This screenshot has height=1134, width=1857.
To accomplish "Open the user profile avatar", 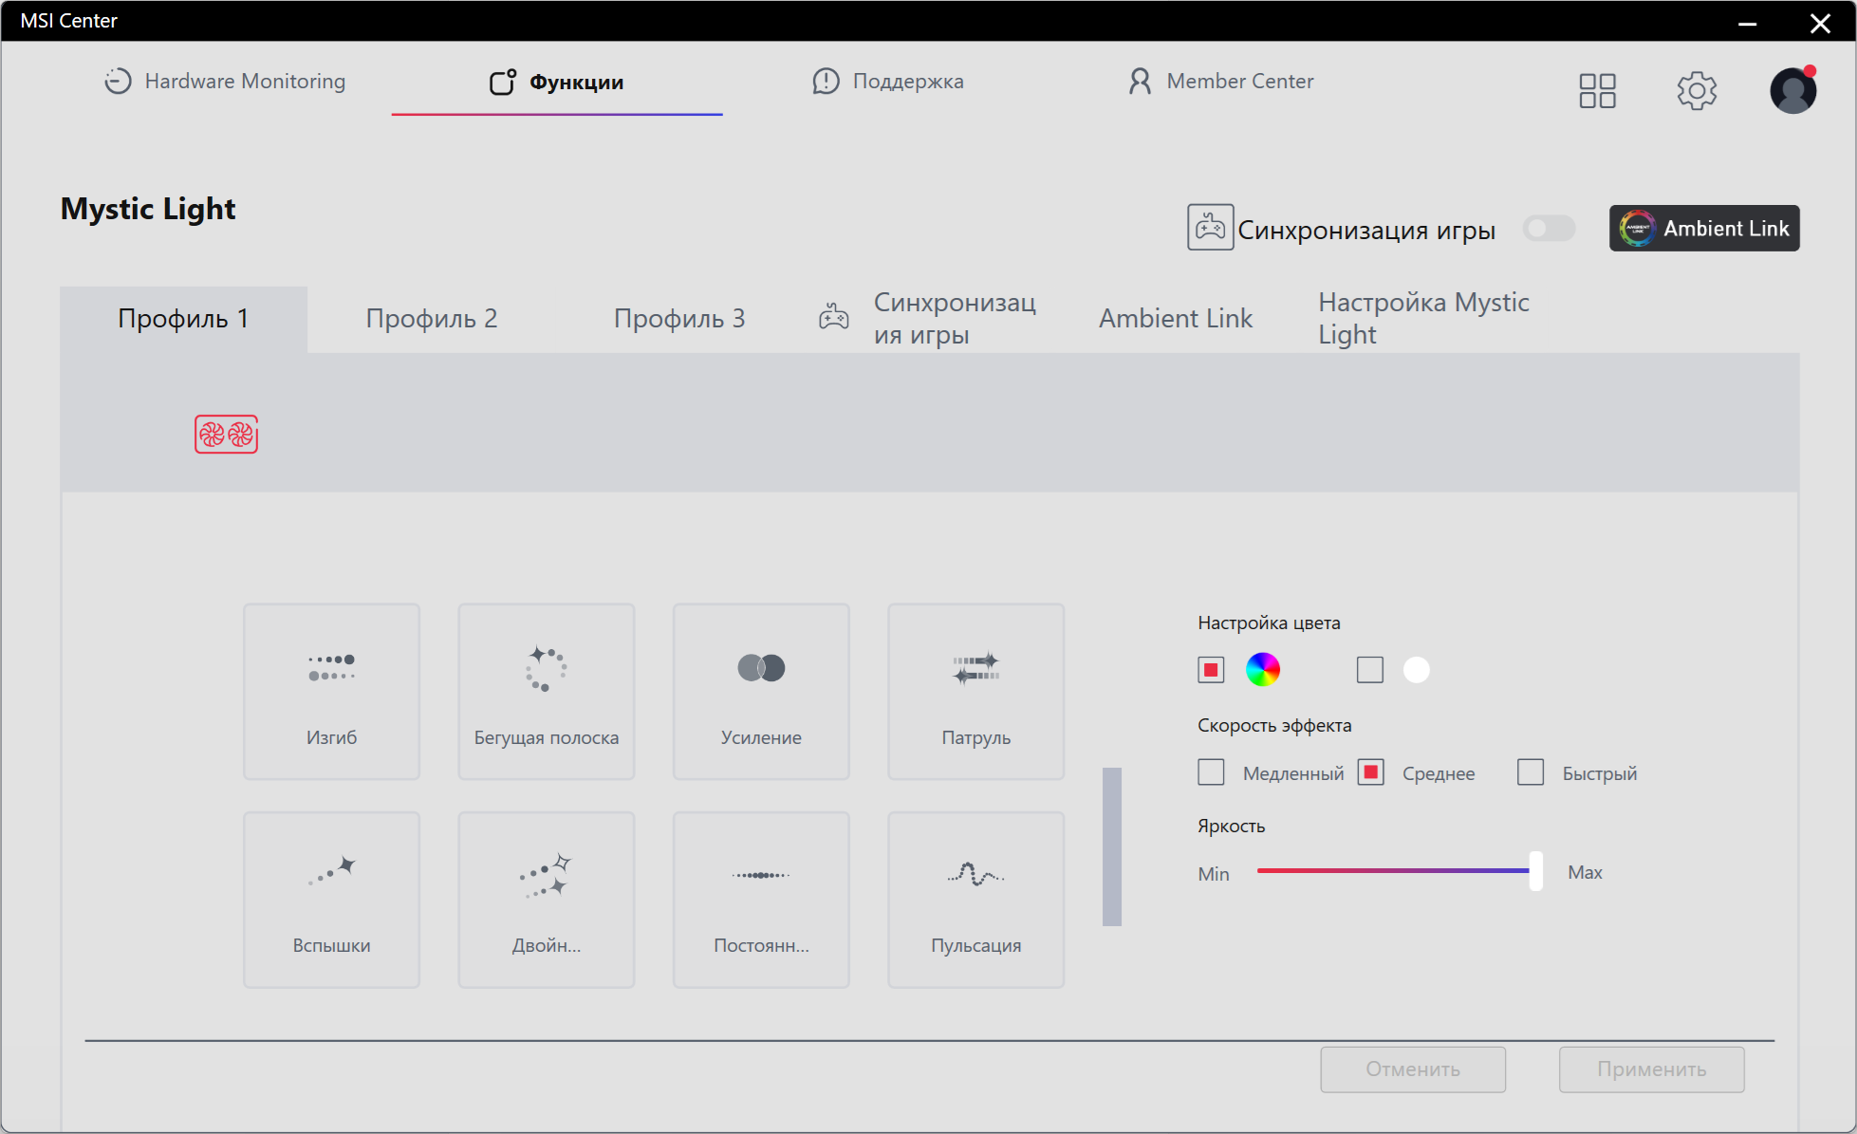I will [x=1792, y=90].
